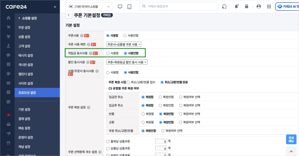Open 카페24 AI chat button
Image resolution: width=299 pixels, height=156 pixels.
pos(287,7)
